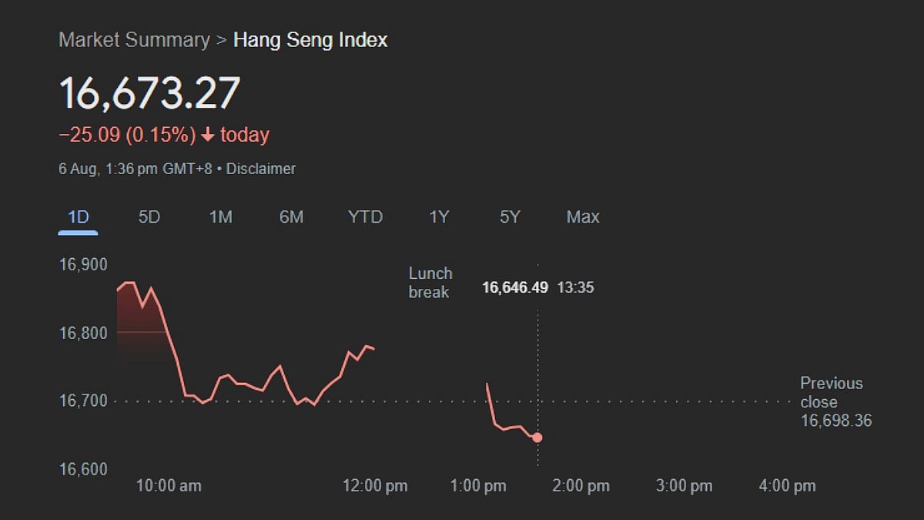This screenshot has height=520, width=924.
Task: Select the 1D time range tab
Action: coord(79,217)
